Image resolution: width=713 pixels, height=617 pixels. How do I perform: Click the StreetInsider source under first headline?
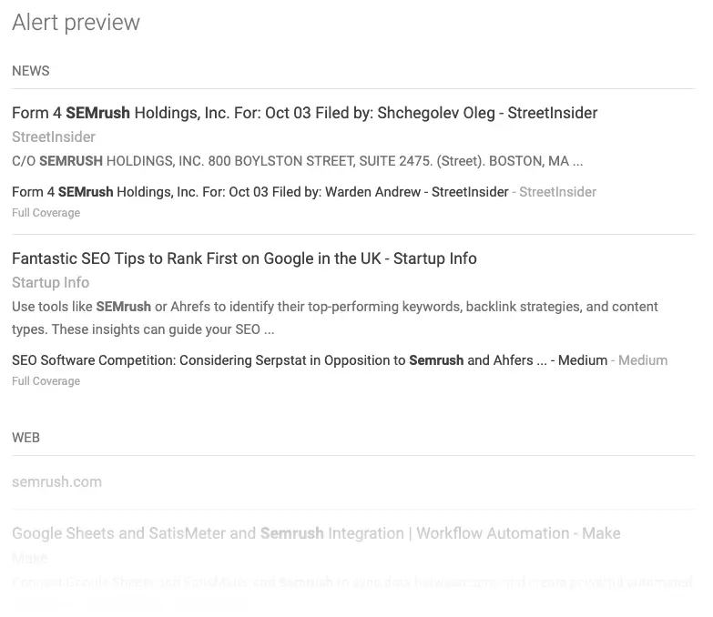[54, 137]
